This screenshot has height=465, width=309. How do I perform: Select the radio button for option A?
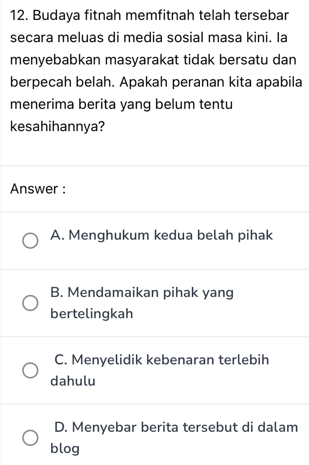(31, 240)
